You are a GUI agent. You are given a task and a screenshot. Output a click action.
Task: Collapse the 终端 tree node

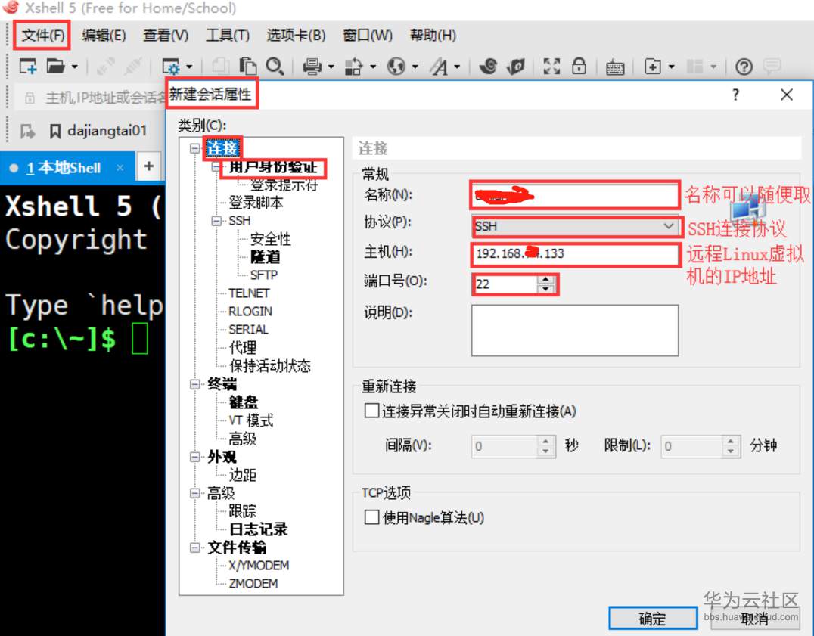point(194,384)
